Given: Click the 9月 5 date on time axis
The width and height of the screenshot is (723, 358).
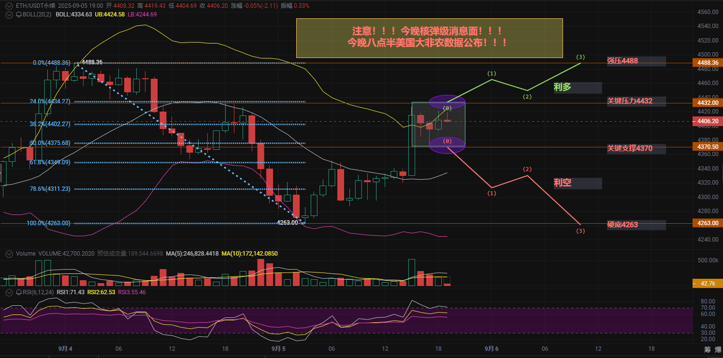Looking at the screenshot, I should coord(278,349).
